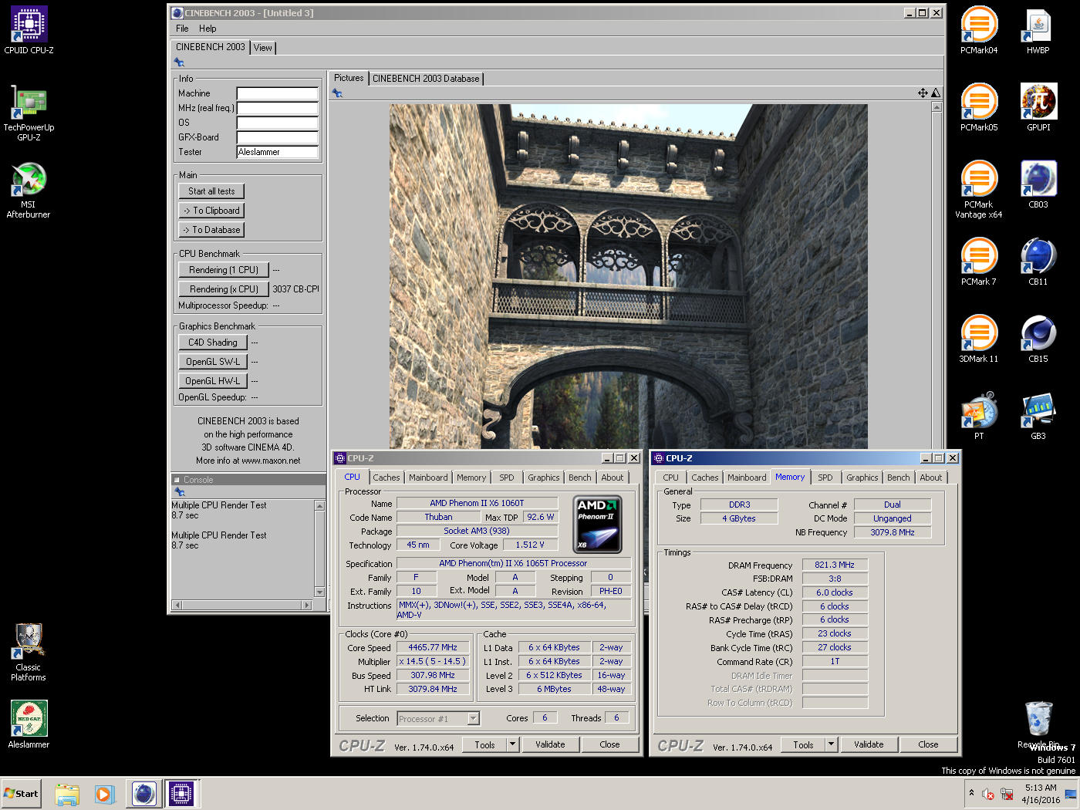1080x810 pixels.
Task: Launch HWBP desktop icon
Action: 1038,31
